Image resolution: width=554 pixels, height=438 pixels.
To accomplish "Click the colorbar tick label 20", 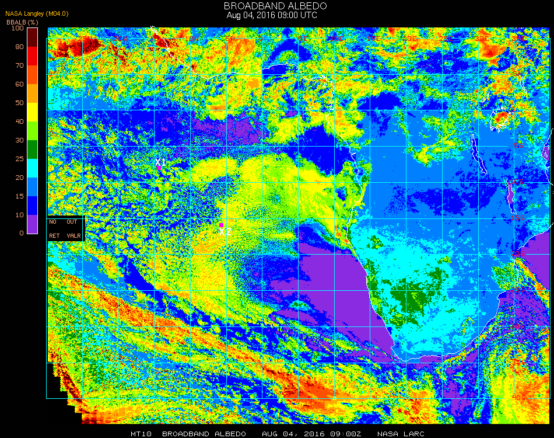I will [19, 178].
